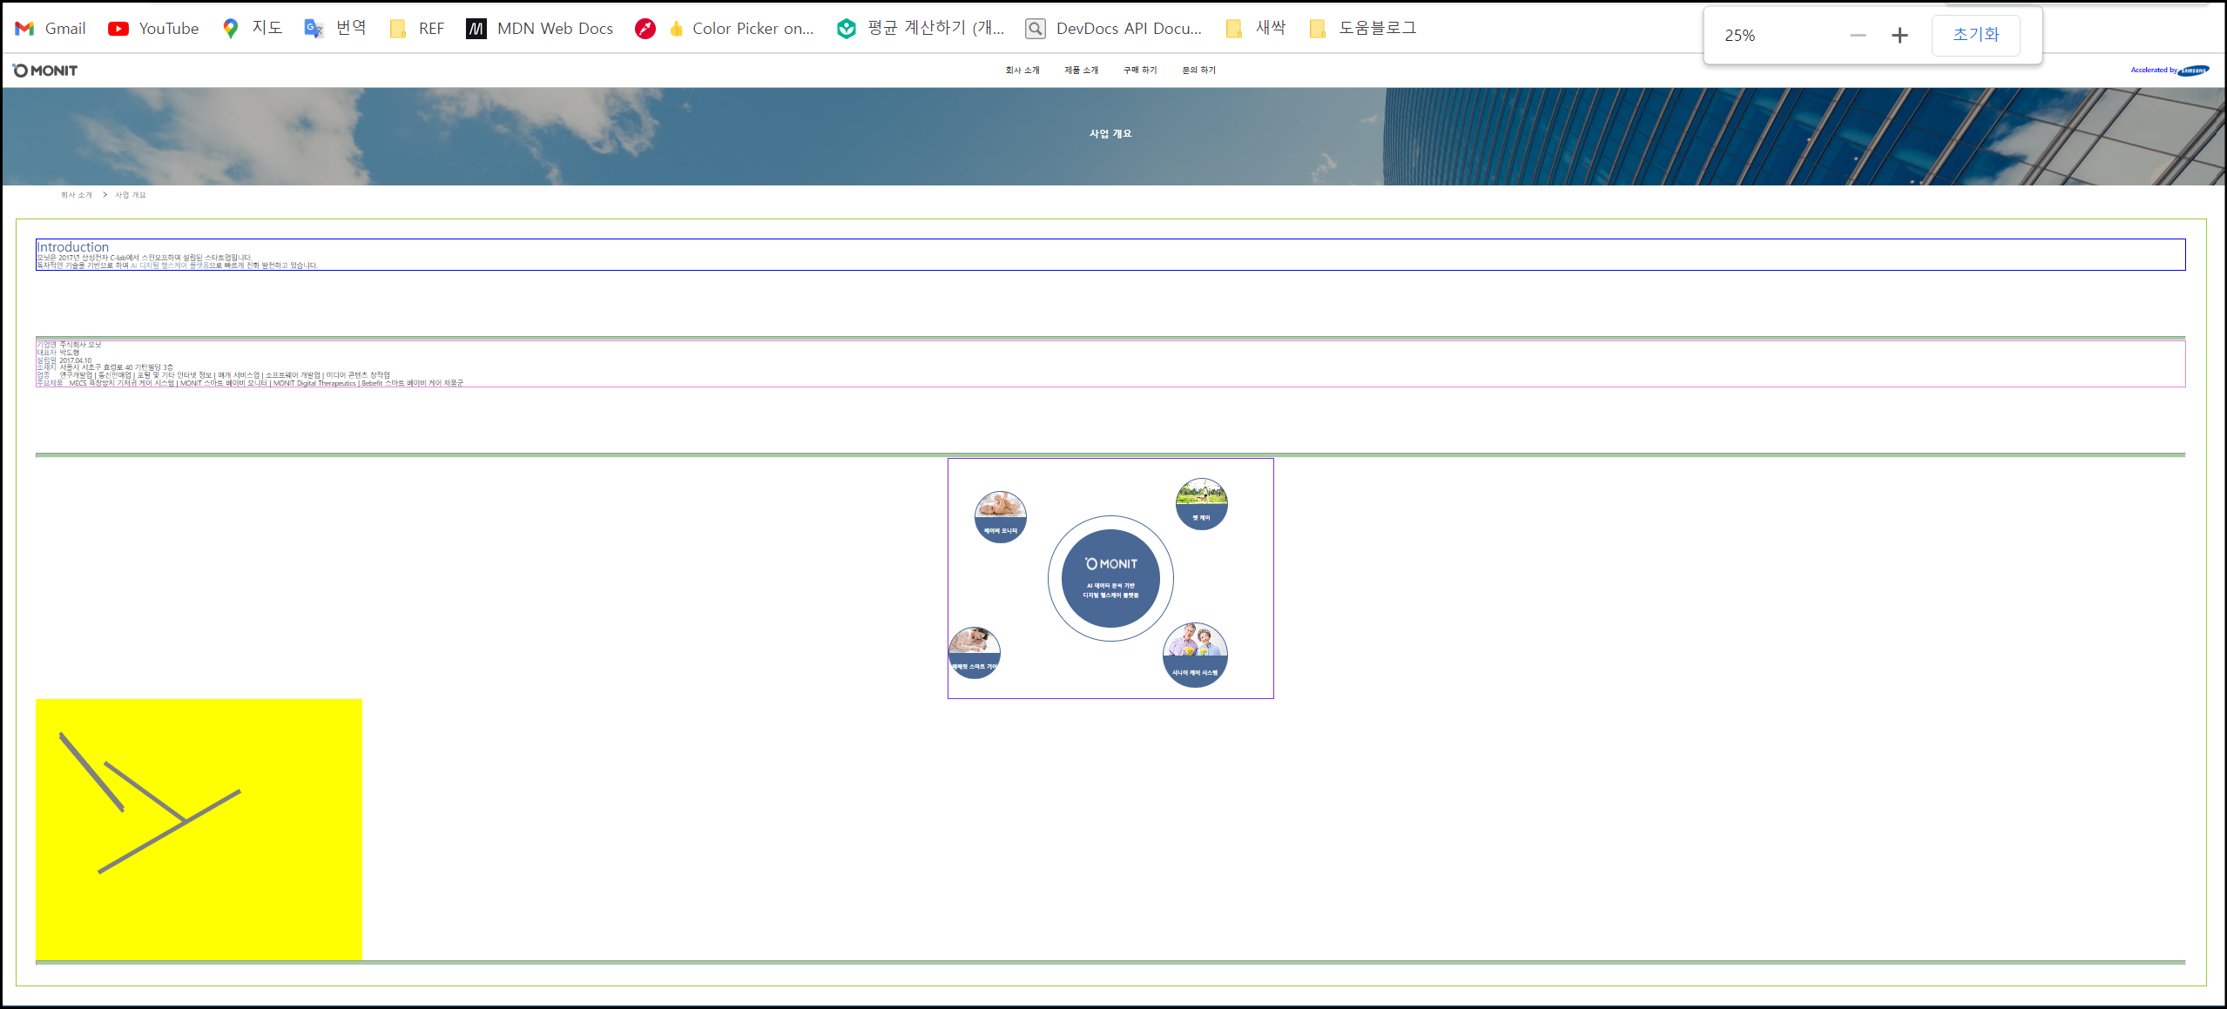Open the 회사 소개 navigation menu

pos(1022,71)
